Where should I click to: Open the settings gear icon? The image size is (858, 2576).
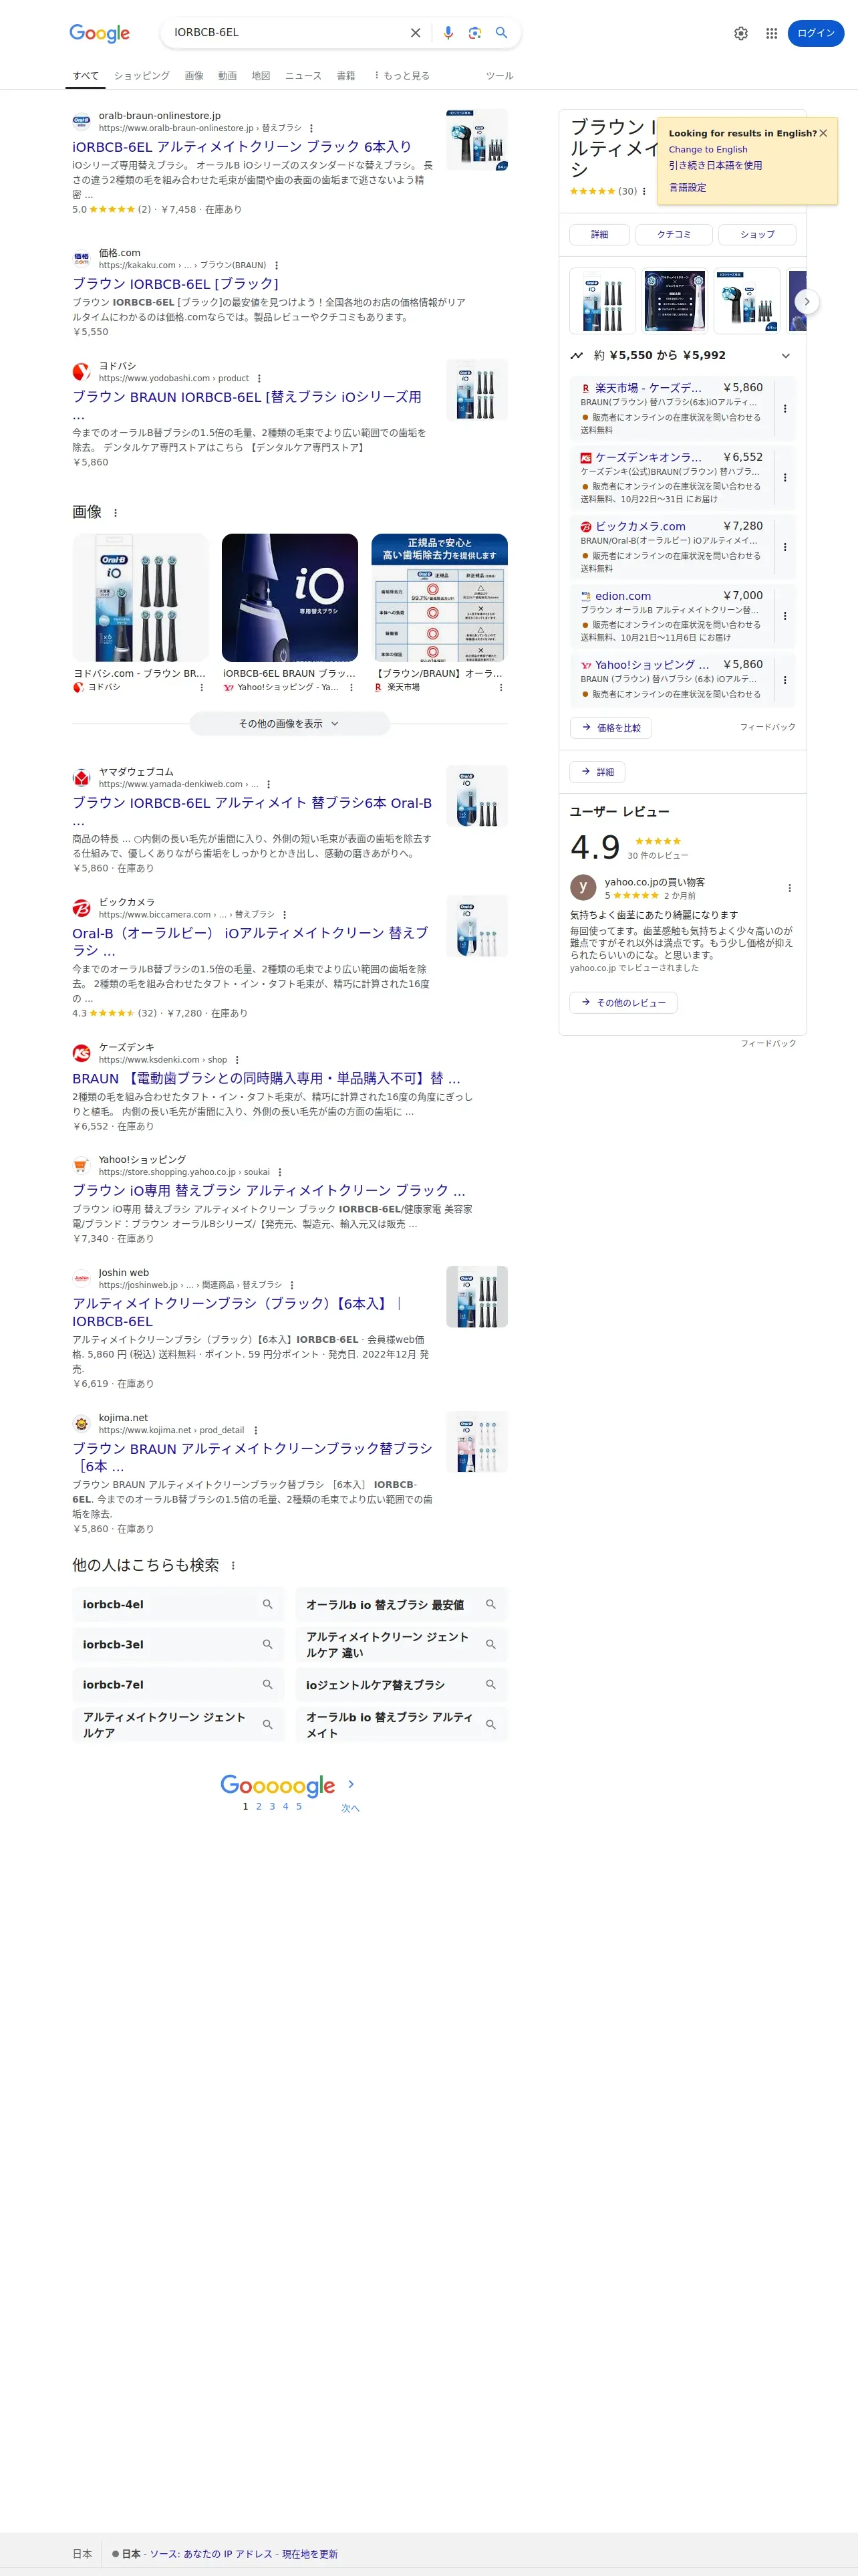pos(741,33)
